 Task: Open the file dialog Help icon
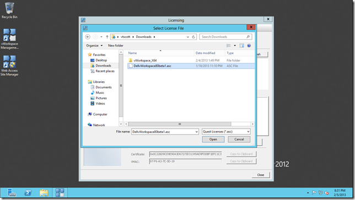tap(249, 46)
